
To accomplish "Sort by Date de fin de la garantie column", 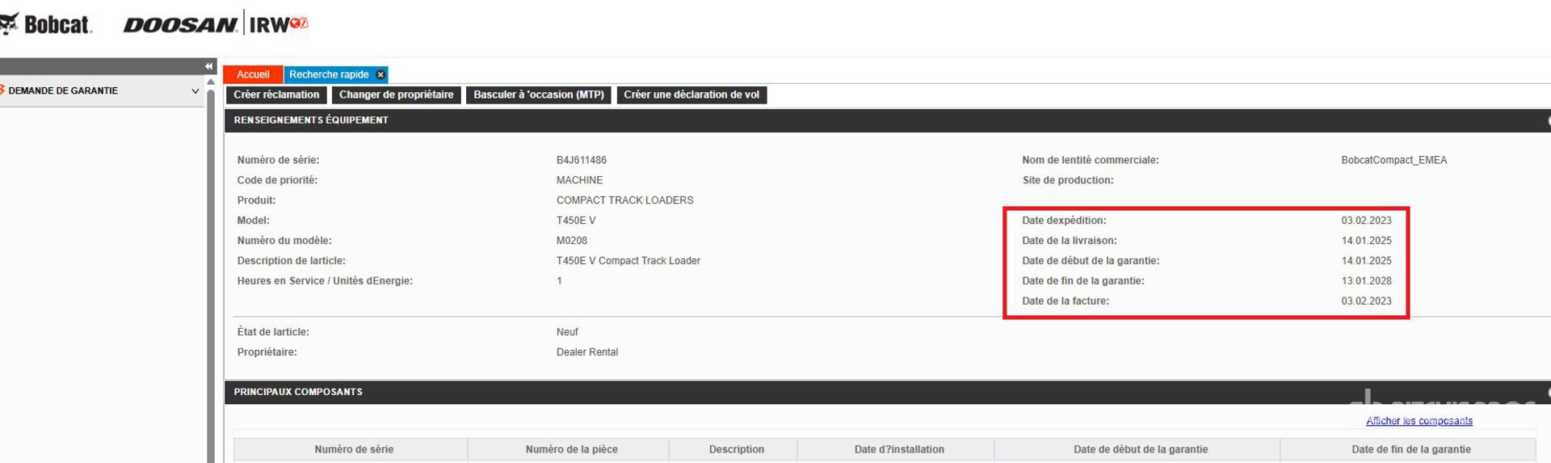I will pos(1410,449).
